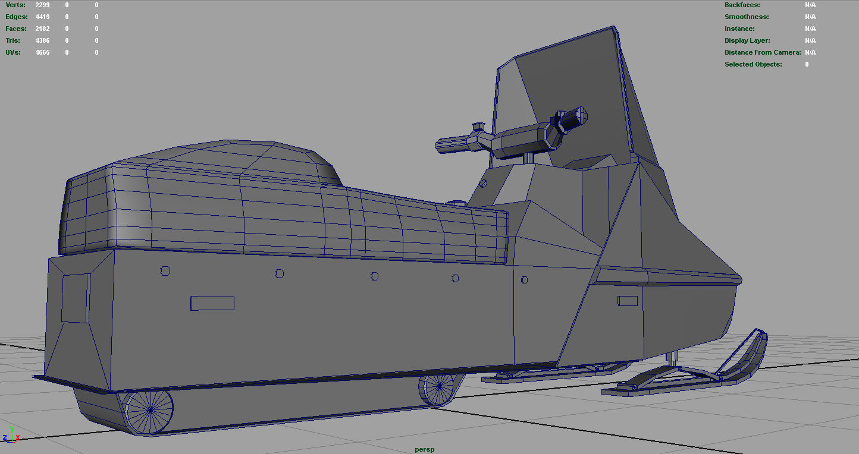Select the rectangular side panel on the body

pos(212,303)
